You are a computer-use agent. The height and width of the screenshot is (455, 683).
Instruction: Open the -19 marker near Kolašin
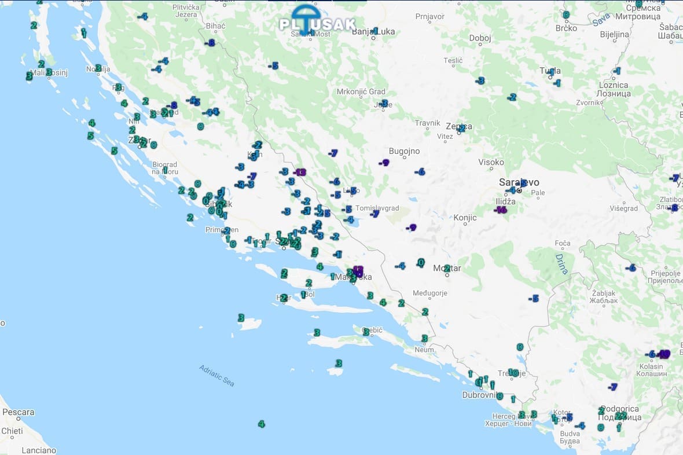point(663,354)
